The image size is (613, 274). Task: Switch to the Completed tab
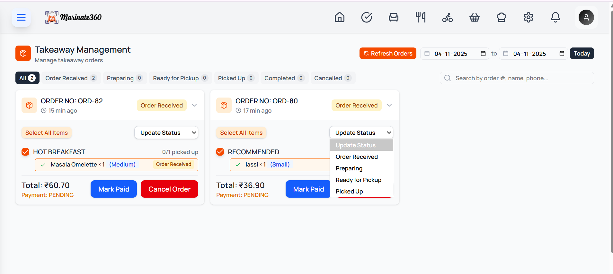click(x=284, y=78)
